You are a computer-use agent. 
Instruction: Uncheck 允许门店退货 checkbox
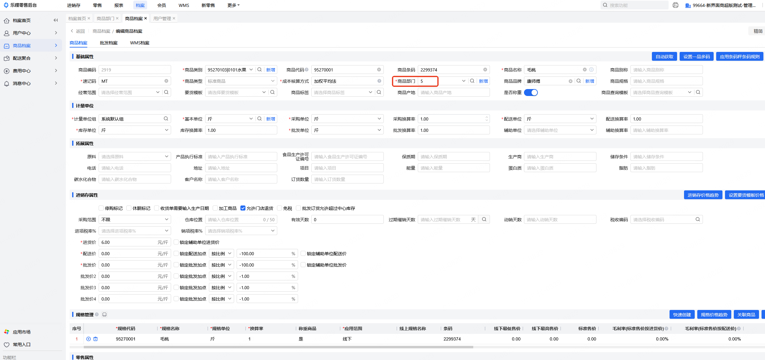click(x=243, y=208)
